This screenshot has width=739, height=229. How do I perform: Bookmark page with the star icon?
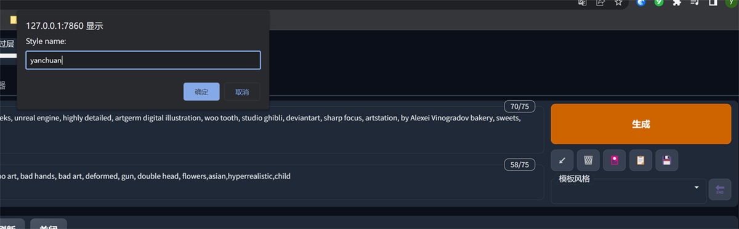(x=618, y=3)
